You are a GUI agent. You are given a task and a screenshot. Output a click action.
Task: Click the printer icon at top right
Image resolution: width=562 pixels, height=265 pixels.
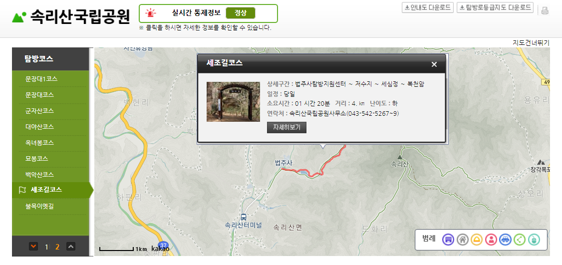coord(545,10)
